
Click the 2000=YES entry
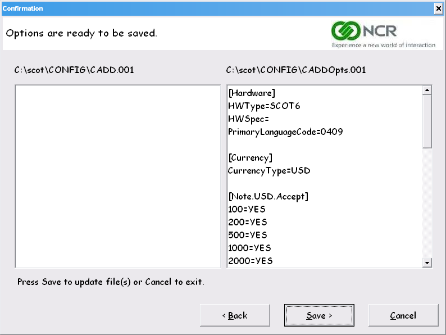pyautogui.click(x=251, y=261)
